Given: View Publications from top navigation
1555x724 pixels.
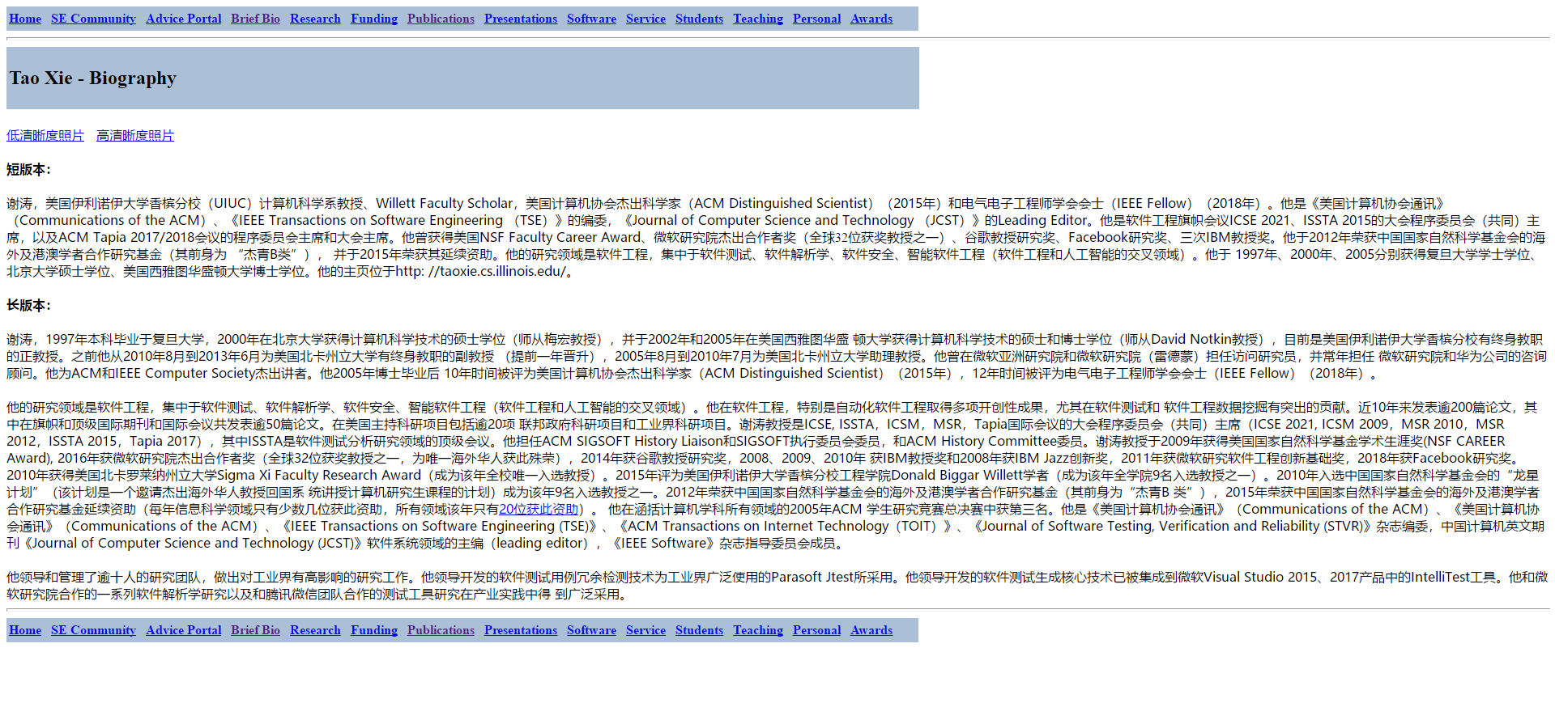Looking at the screenshot, I should [x=441, y=19].
